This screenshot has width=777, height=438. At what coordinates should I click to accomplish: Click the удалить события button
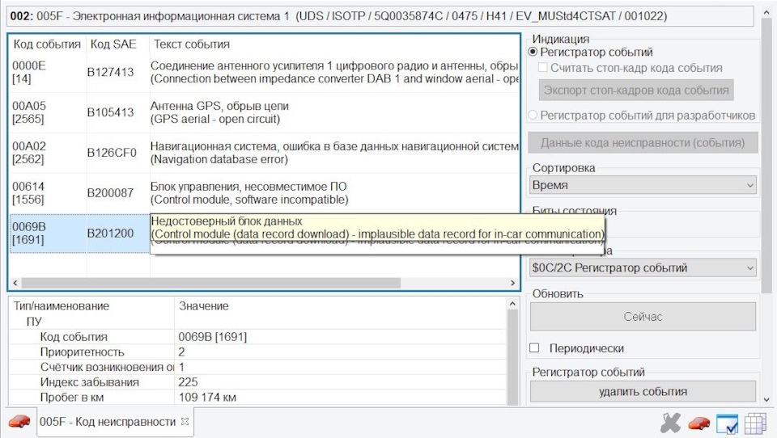643,391
